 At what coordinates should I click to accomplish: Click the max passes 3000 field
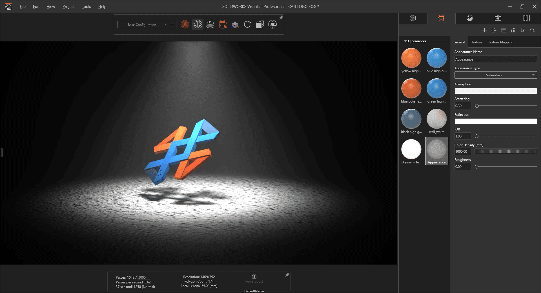pos(144,278)
